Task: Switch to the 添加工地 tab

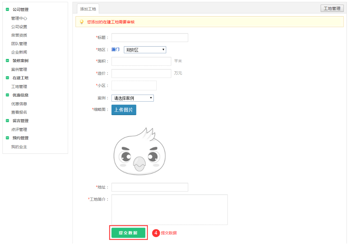Action: tap(88, 9)
